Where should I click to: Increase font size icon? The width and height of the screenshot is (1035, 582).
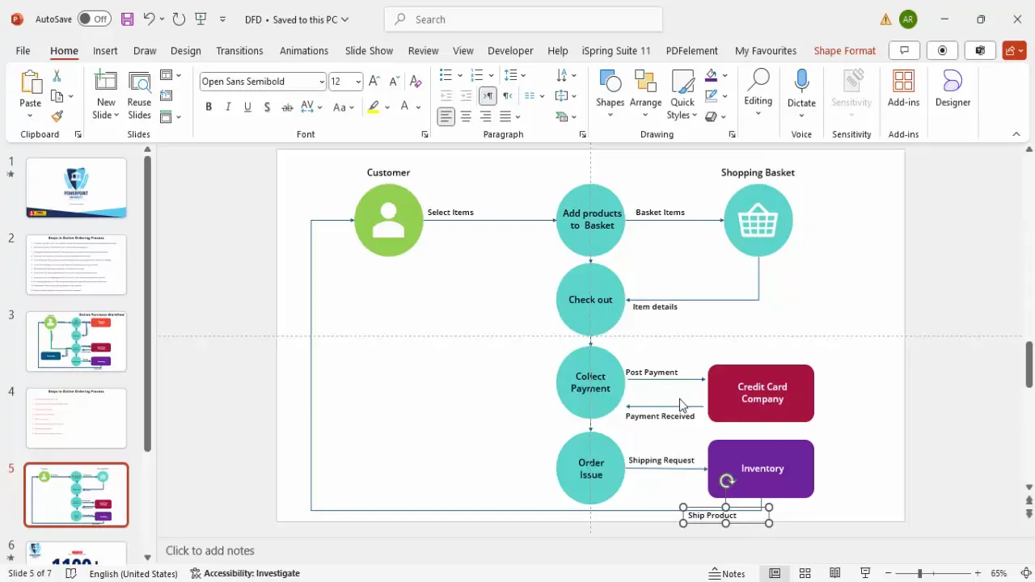374,82
